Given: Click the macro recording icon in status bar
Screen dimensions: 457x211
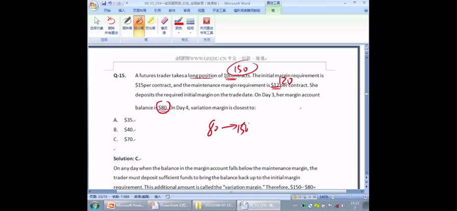Looking at the screenshot, I should 168,197.
